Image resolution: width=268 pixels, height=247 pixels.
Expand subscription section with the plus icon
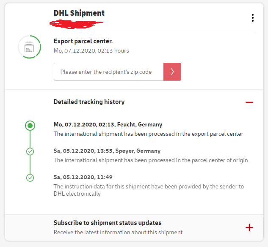click(249, 227)
